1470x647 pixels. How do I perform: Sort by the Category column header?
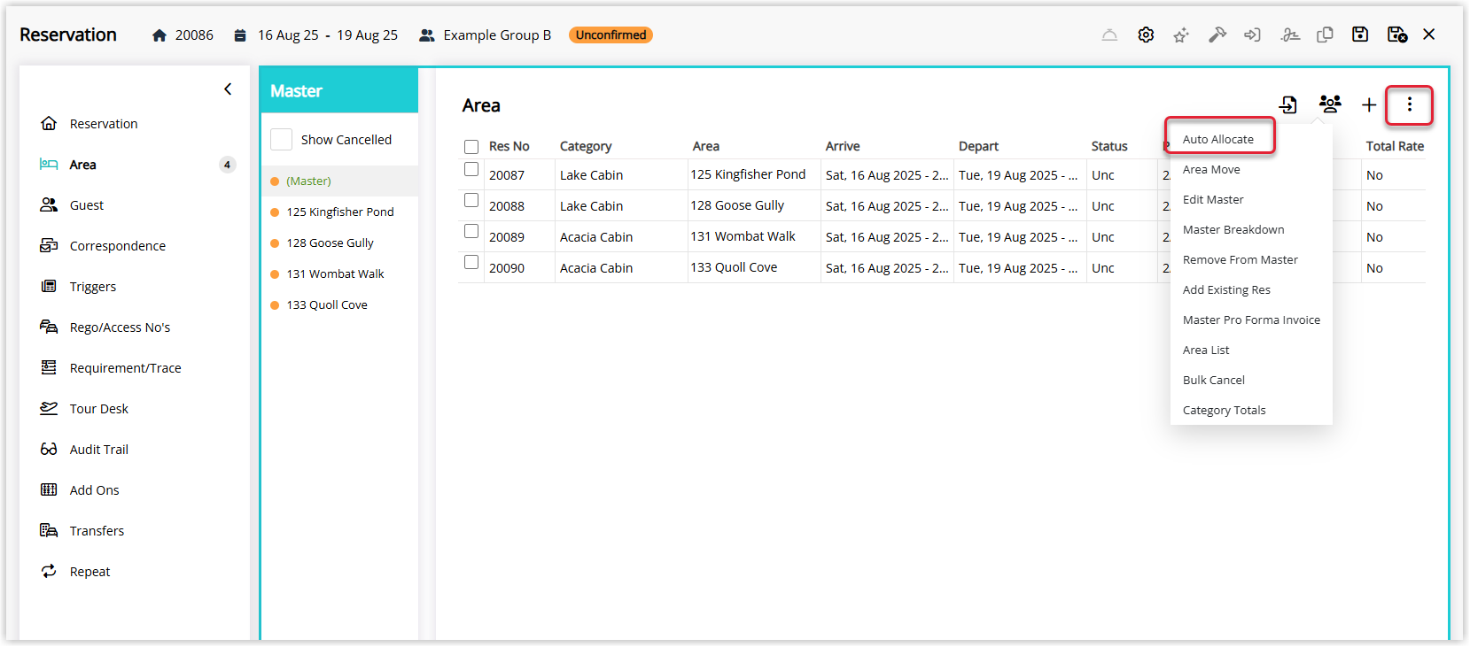[x=586, y=146]
